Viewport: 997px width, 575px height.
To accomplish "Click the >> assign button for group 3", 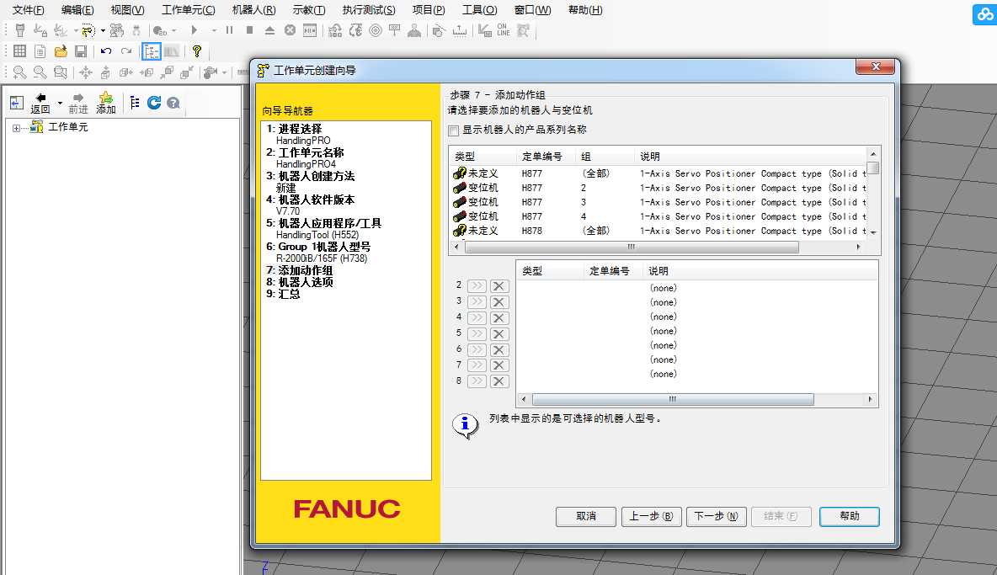I will [477, 302].
